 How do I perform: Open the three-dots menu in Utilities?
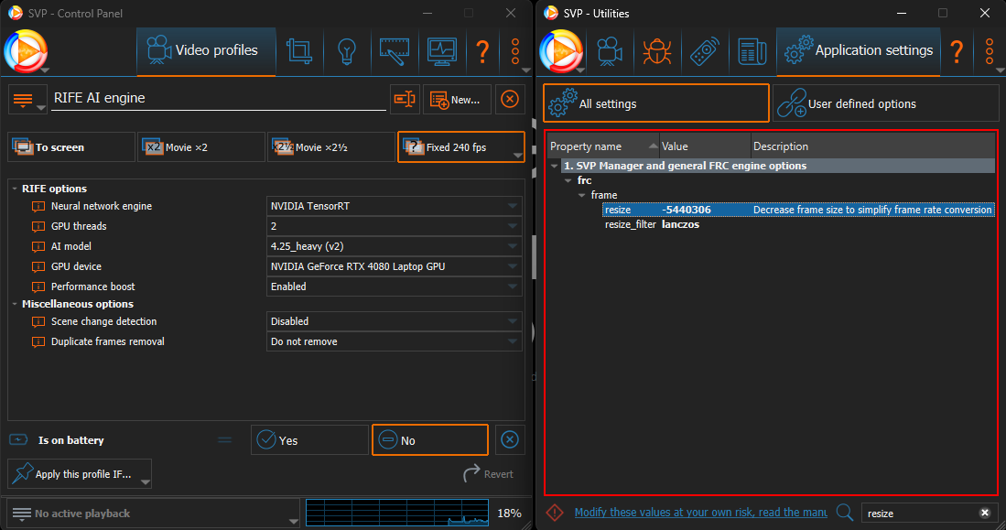point(990,50)
